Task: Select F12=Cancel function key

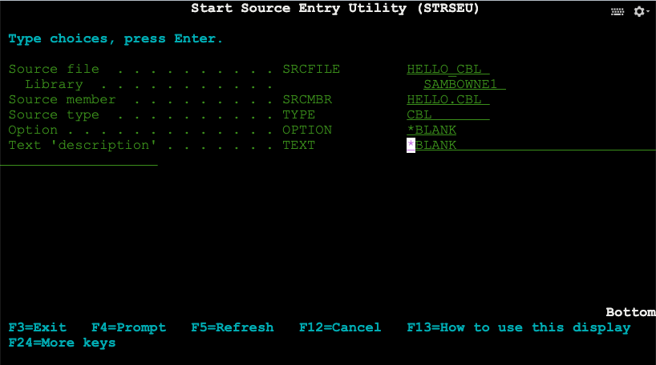Action: click(340, 327)
